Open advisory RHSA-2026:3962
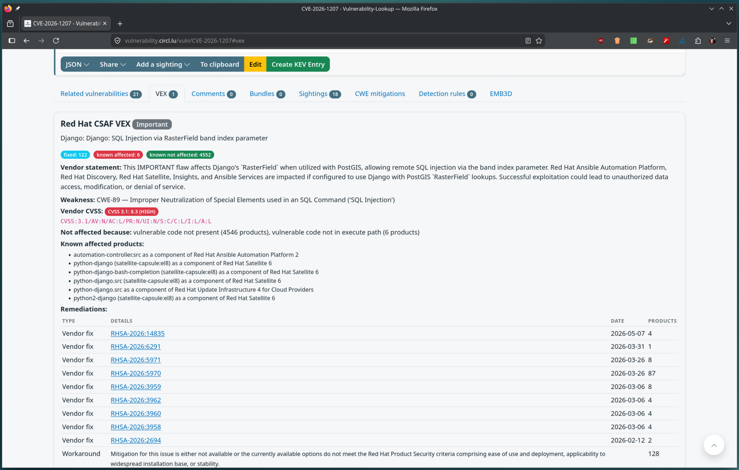Viewport: 739px width, 470px height. 135,400
